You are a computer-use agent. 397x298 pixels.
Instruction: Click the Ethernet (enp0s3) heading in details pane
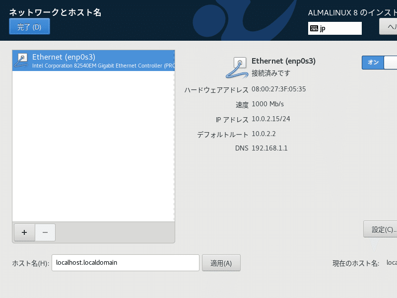(283, 61)
